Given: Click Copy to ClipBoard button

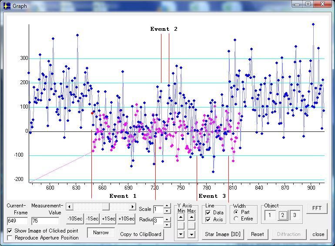Looking at the screenshot, I should (141, 234).
